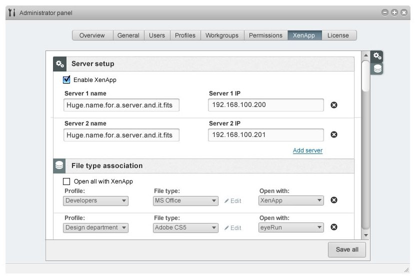415x279 pixels.
Task: Click the Add server link
Action: [307, 150]
